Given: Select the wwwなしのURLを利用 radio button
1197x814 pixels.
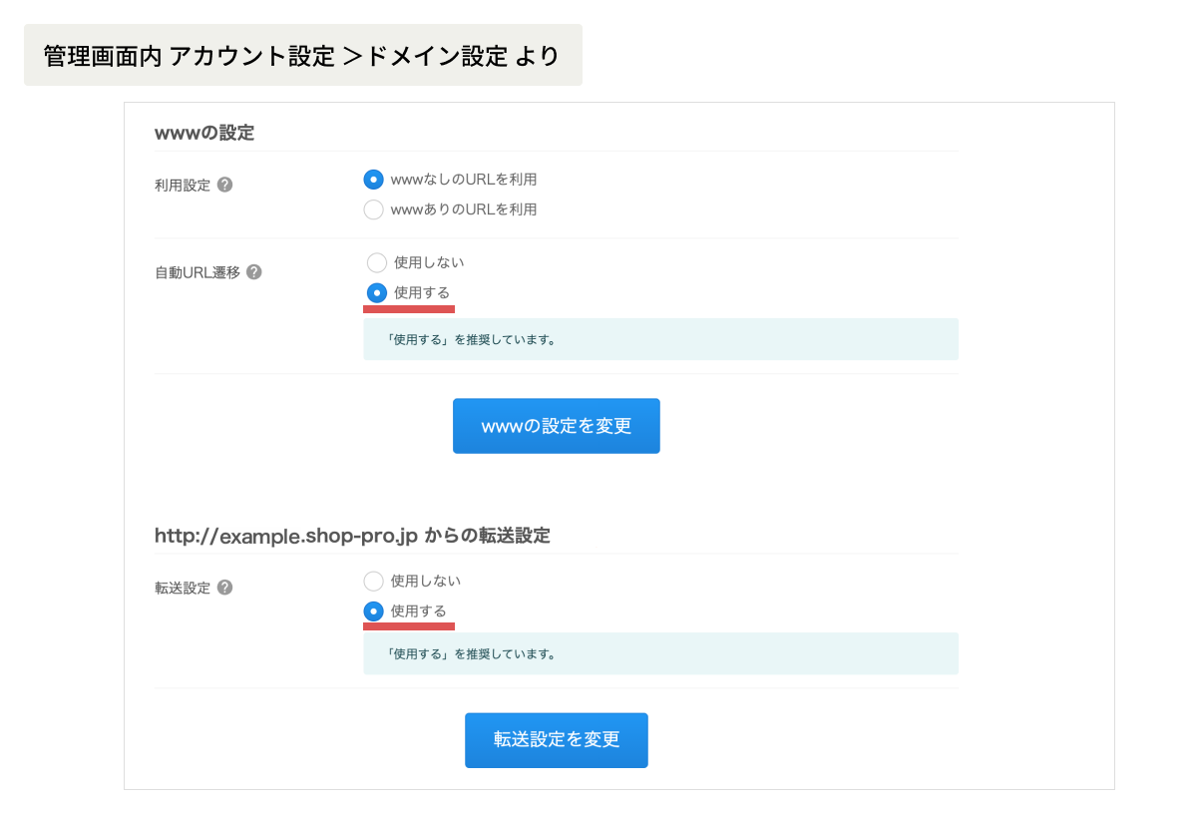Looking at the screenshot, I should tap(373, 180).
